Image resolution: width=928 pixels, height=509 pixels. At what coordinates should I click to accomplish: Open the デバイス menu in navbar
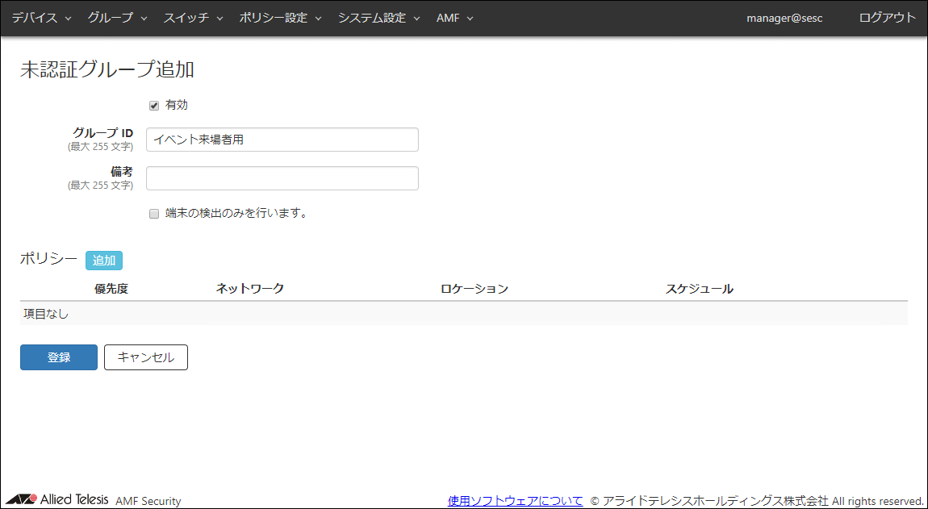[x=41, y=18]
